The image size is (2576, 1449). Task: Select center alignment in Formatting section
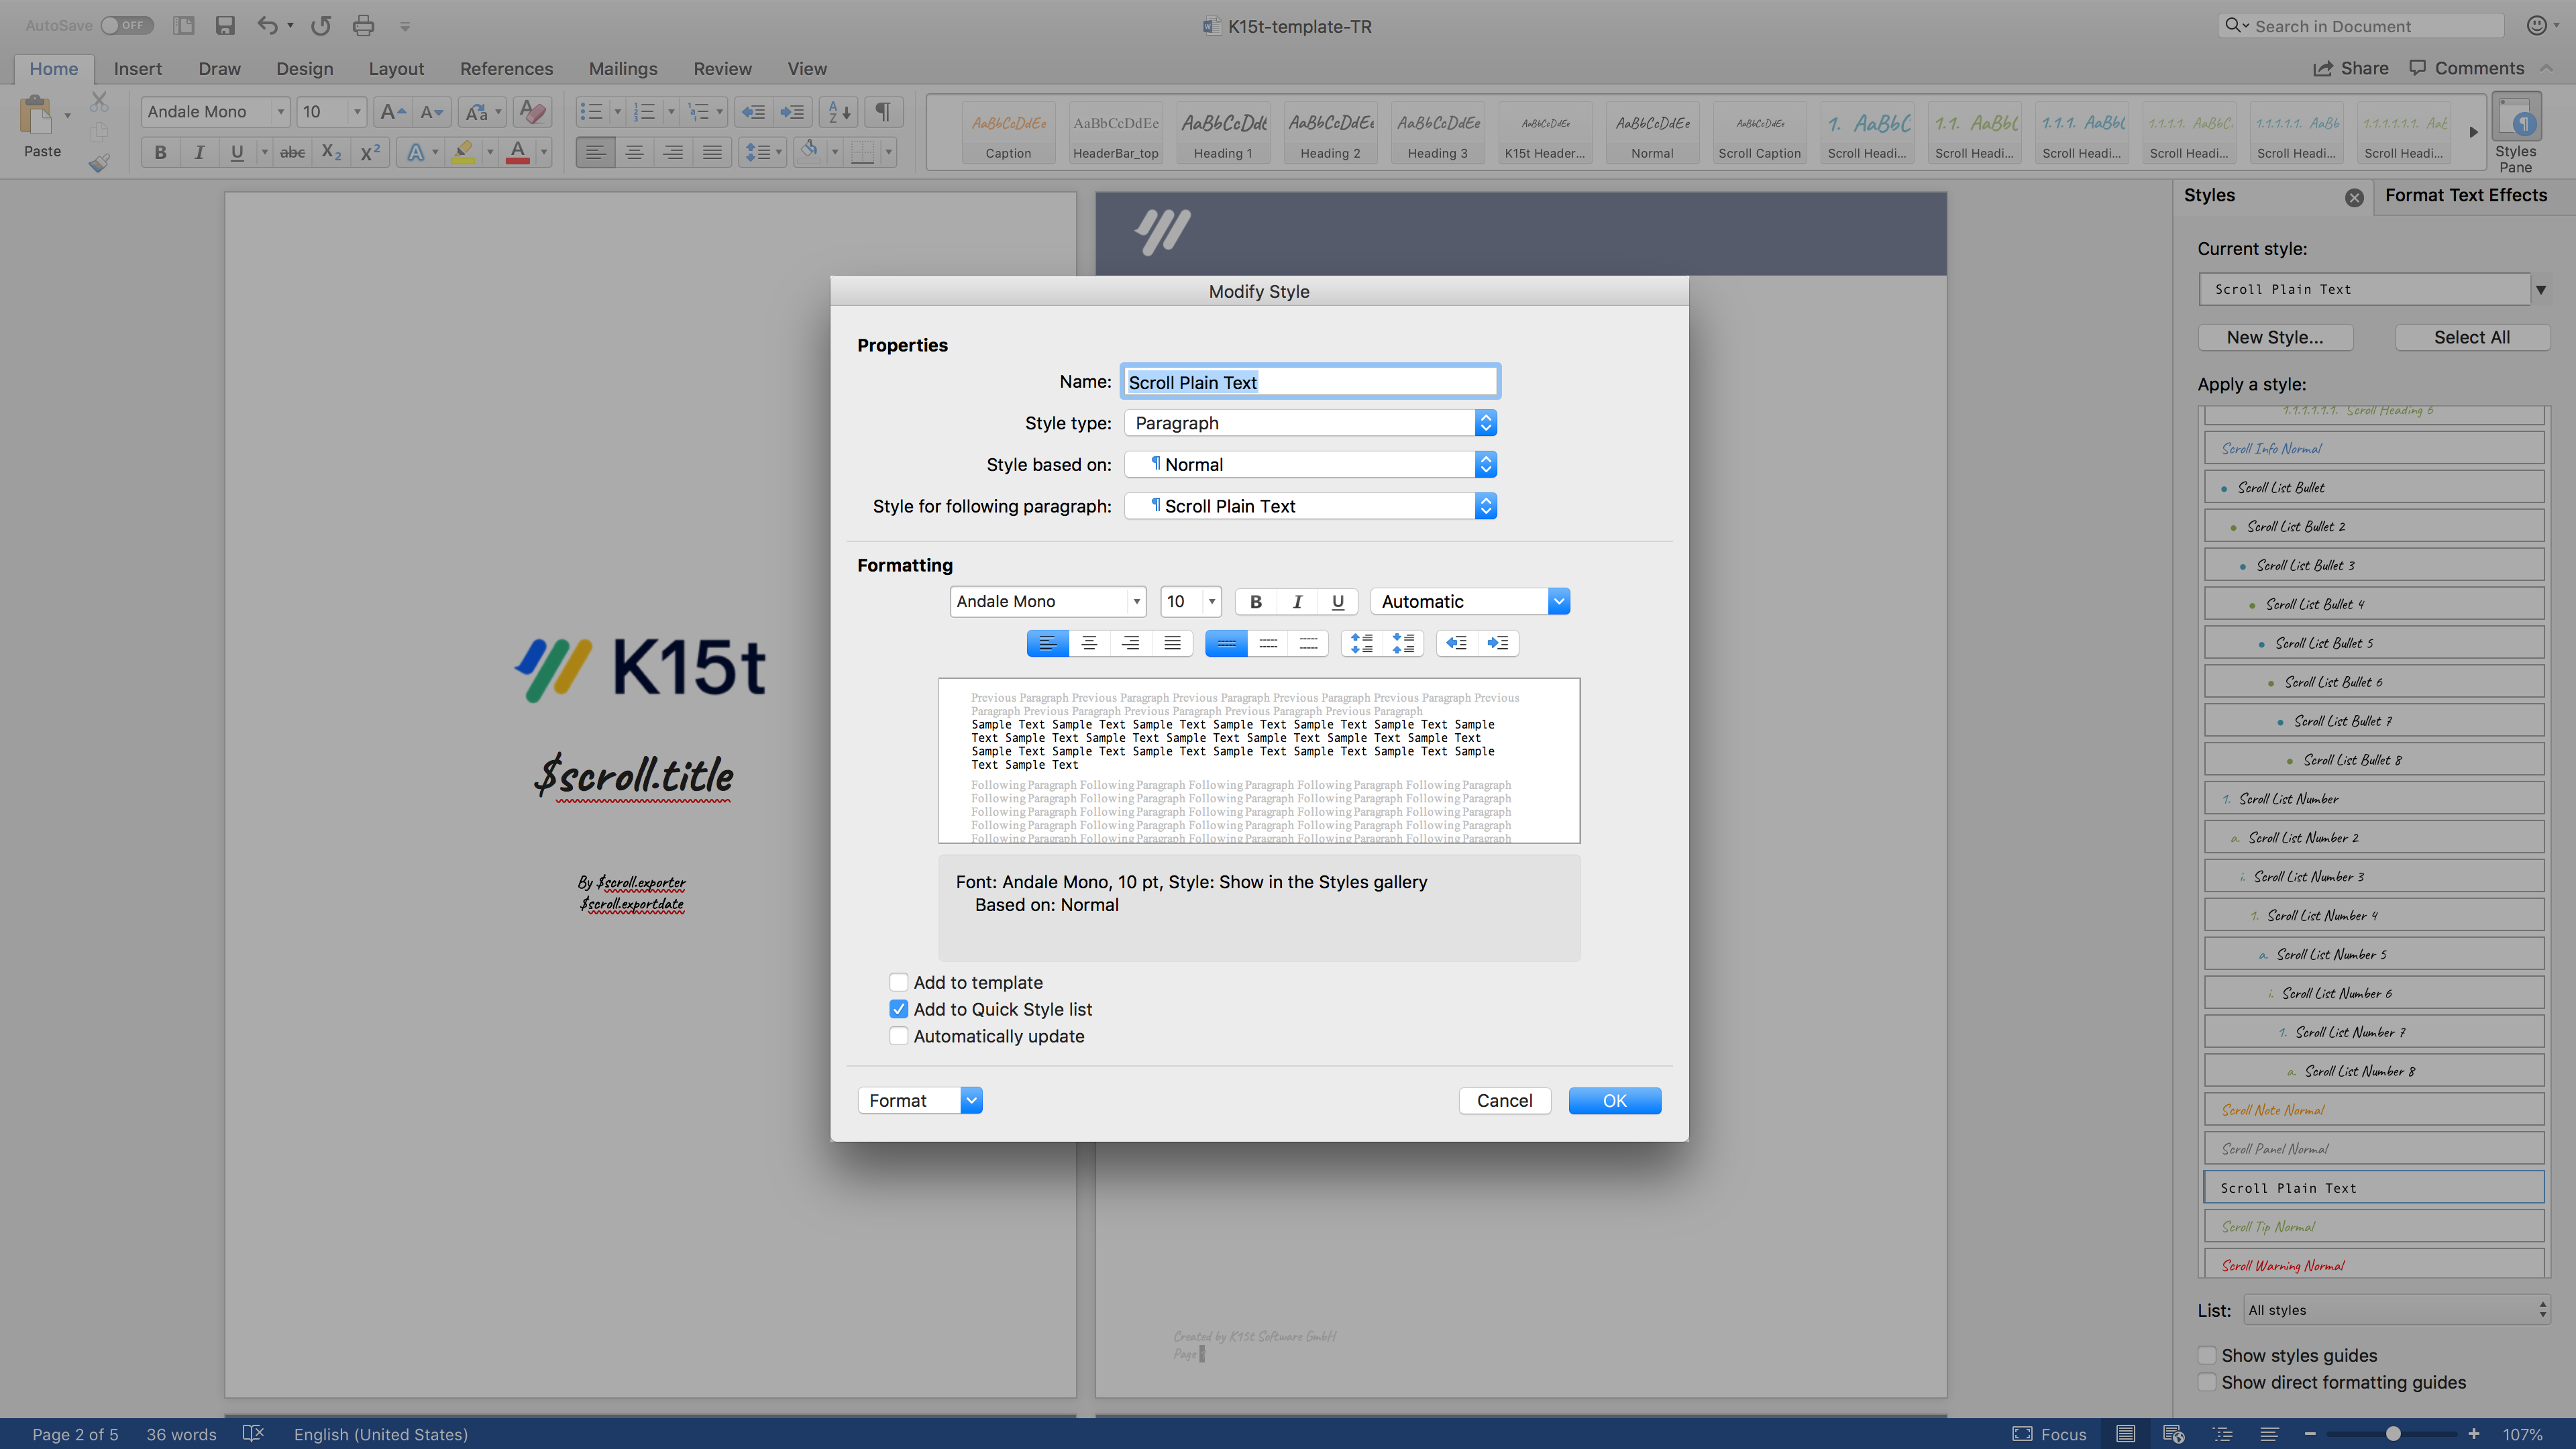click(1089, 643)
